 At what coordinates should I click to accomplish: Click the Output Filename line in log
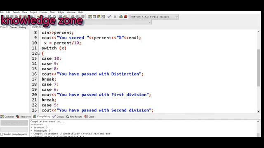click(x=71, y=134)
